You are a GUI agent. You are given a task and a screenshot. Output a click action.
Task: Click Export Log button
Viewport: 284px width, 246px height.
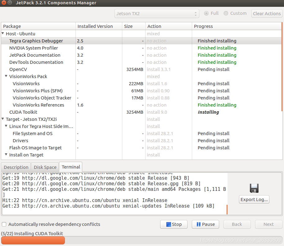254,200
